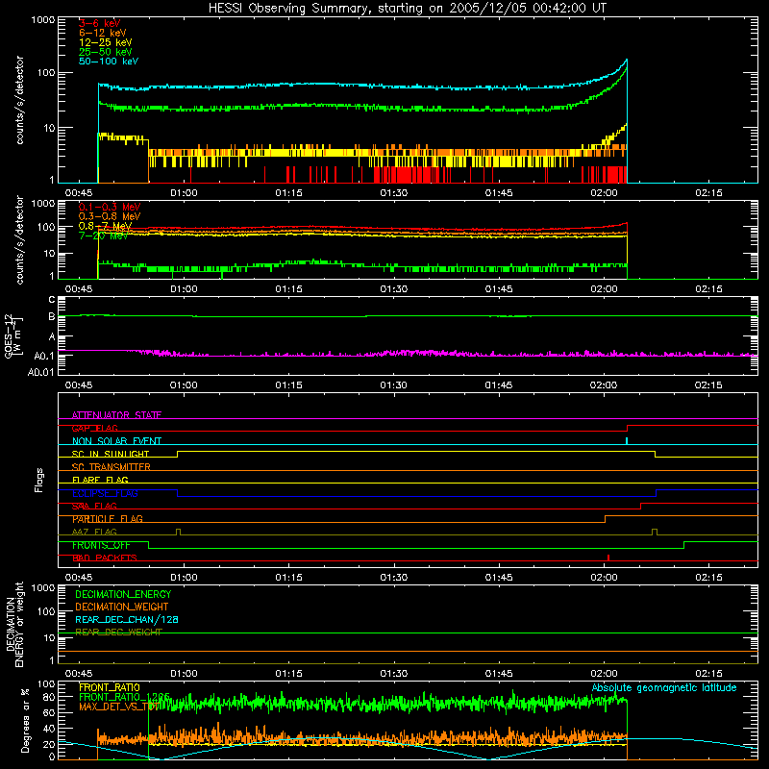Click the SAA_FLAG label

pos(94,507)
